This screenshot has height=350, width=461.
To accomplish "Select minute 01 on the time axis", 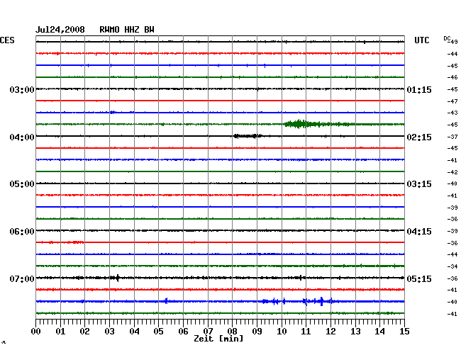I will click(x=60, y=332).
